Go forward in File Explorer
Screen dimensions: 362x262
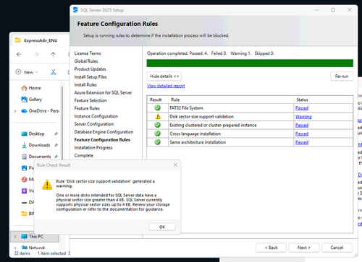coord(36,54)
